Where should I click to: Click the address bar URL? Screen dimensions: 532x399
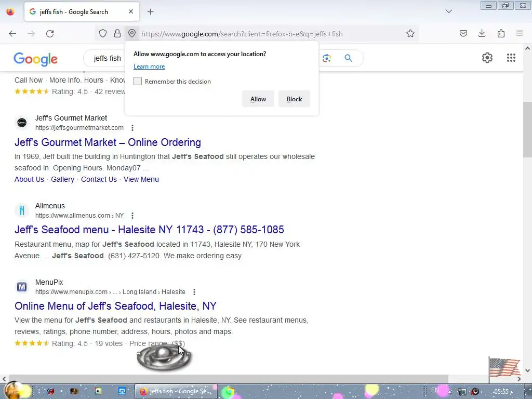pos(242,34)
